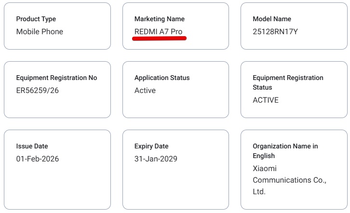Select the date '31-Jan-2029'
Image resolution: width=350 pixels, height=213 pixels.
click(x=156, y=159)
